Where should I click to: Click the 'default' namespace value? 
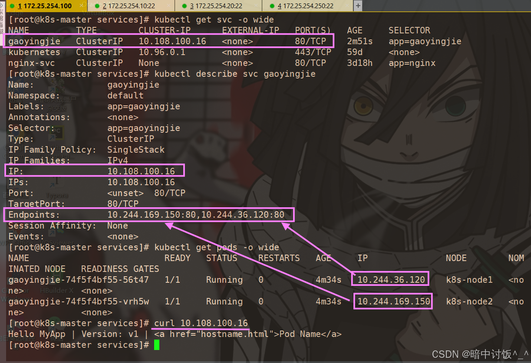coord(125,95)
